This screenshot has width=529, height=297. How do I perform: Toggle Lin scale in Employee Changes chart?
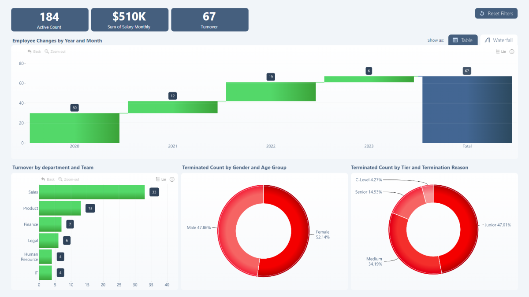click(501, 51)
